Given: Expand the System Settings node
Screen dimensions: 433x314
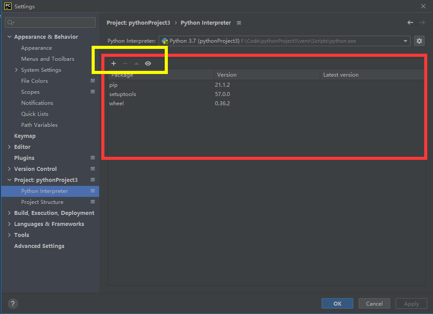Looking at the screenshot, I should point(16,70).
